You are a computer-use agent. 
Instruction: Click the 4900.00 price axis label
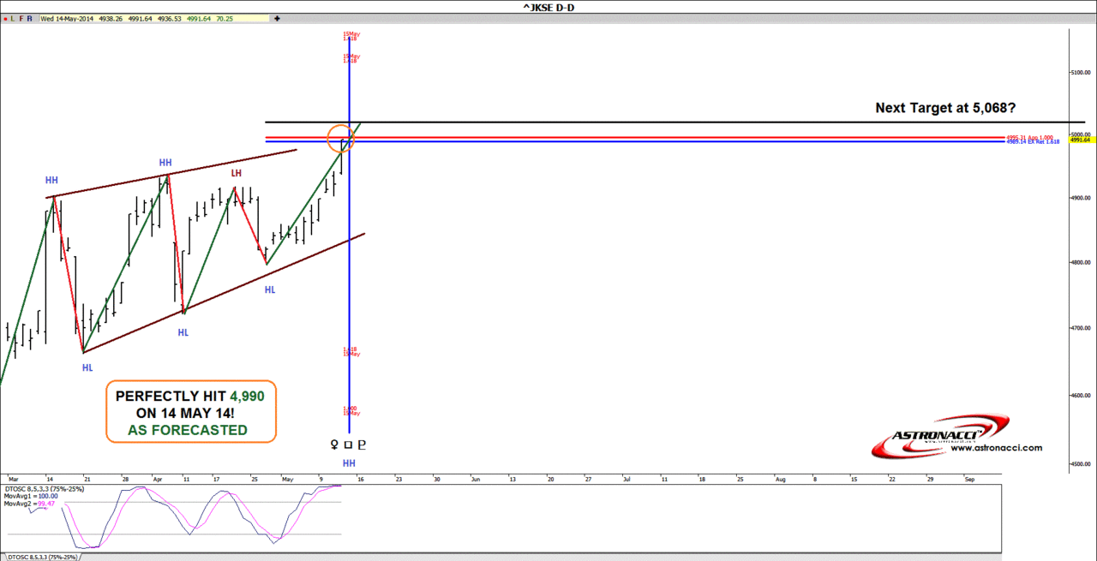1080,198
